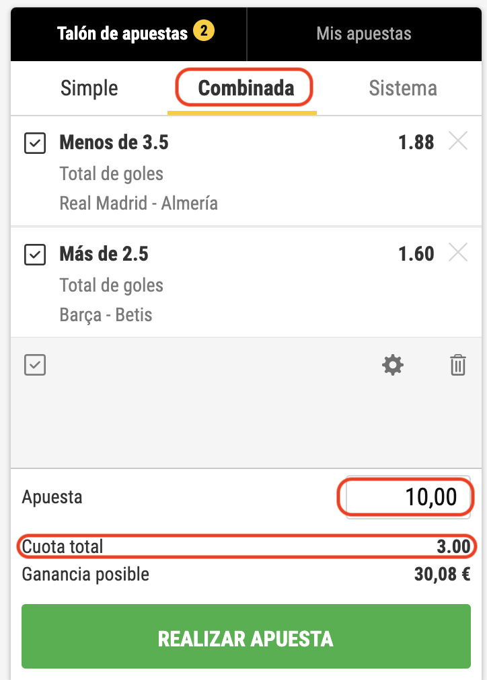Remove the Más de 2.5 selection

(457, 253)
